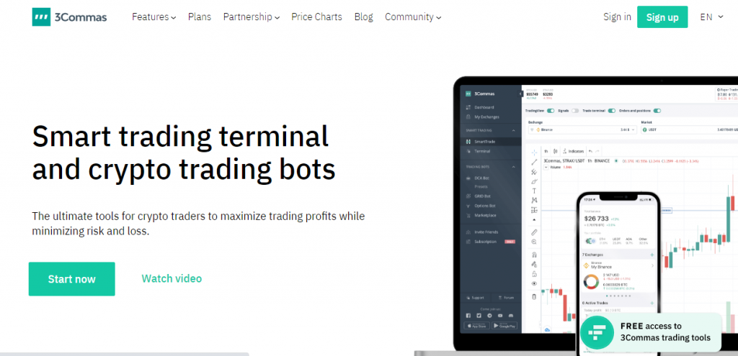Collapse the sidebar with the arrow handle
The width and height of the screenshot is (738, 356).
[x=520, y=94]
